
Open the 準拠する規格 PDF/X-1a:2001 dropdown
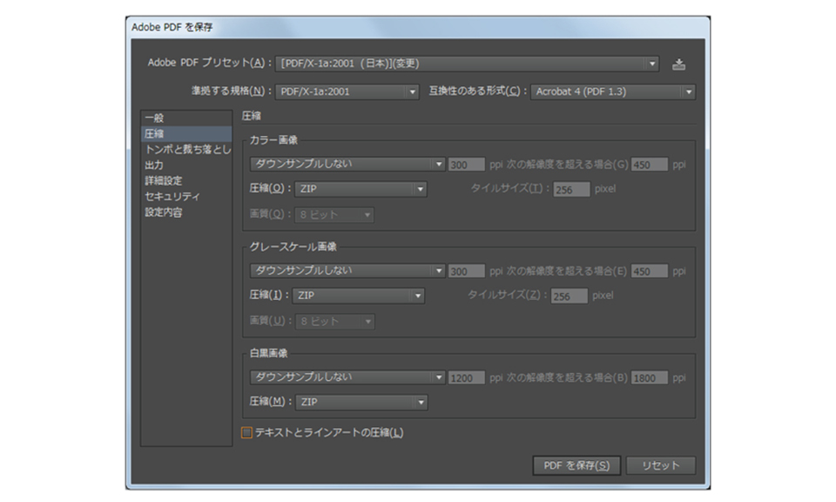coord(347,92)
